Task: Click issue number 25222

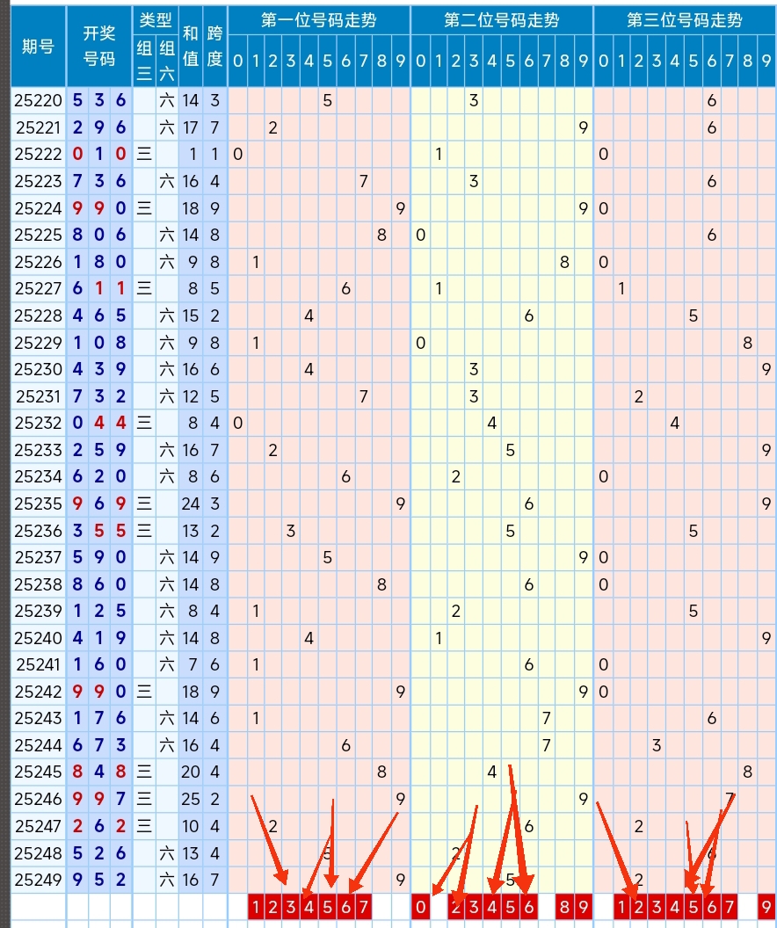Action: click(x=39, y=154)
